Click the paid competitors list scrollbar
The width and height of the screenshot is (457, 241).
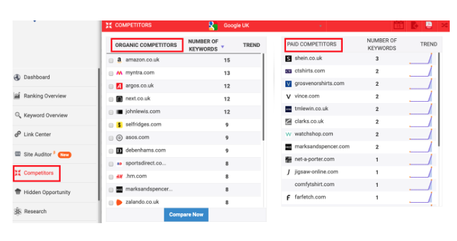tap(439, 99)
